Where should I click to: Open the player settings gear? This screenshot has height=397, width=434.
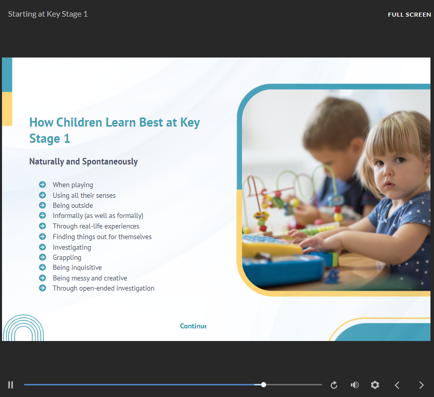(375, 385)
